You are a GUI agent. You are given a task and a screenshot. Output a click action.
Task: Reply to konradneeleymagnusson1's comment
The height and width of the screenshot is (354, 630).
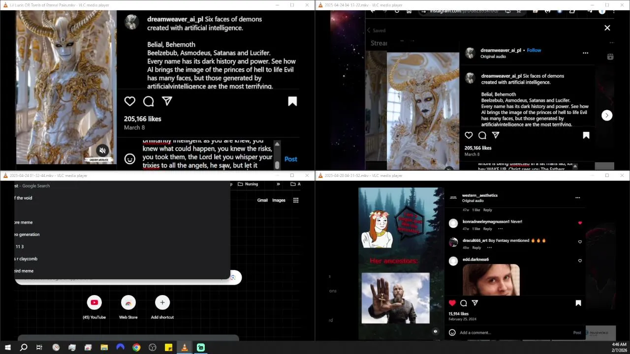487,229
